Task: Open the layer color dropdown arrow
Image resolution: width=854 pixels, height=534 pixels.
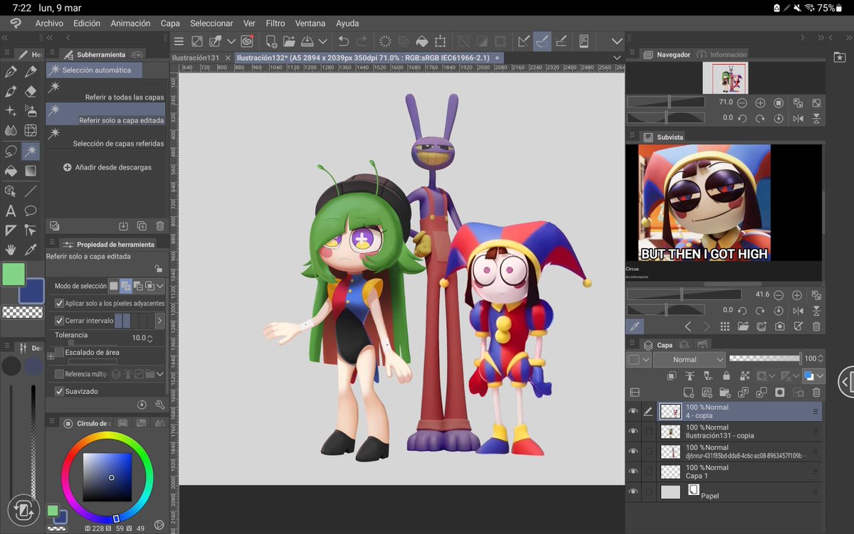Action: 820,375
